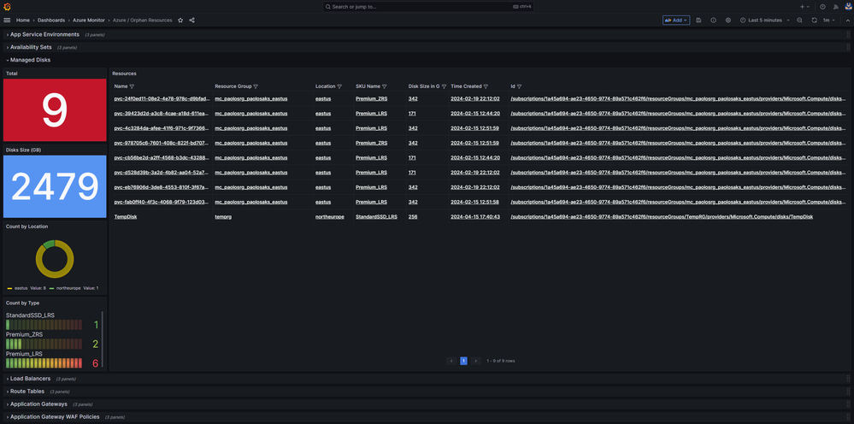
Task: Open the 1m refresh interval dropdown
Action: click(828, 21)
